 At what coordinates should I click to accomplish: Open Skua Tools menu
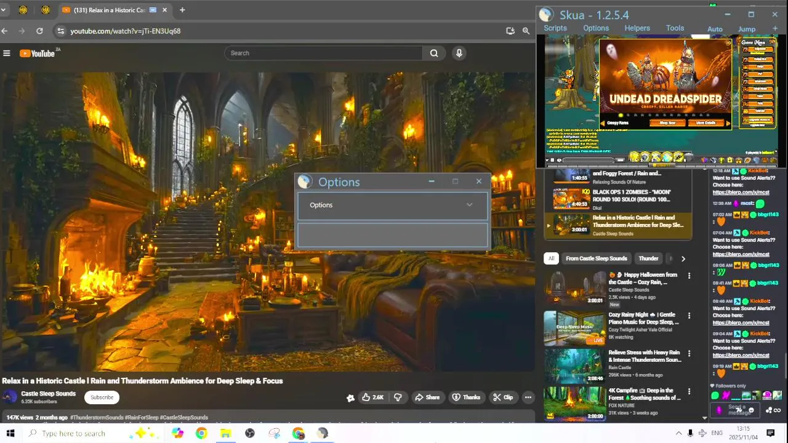[675, 28]
